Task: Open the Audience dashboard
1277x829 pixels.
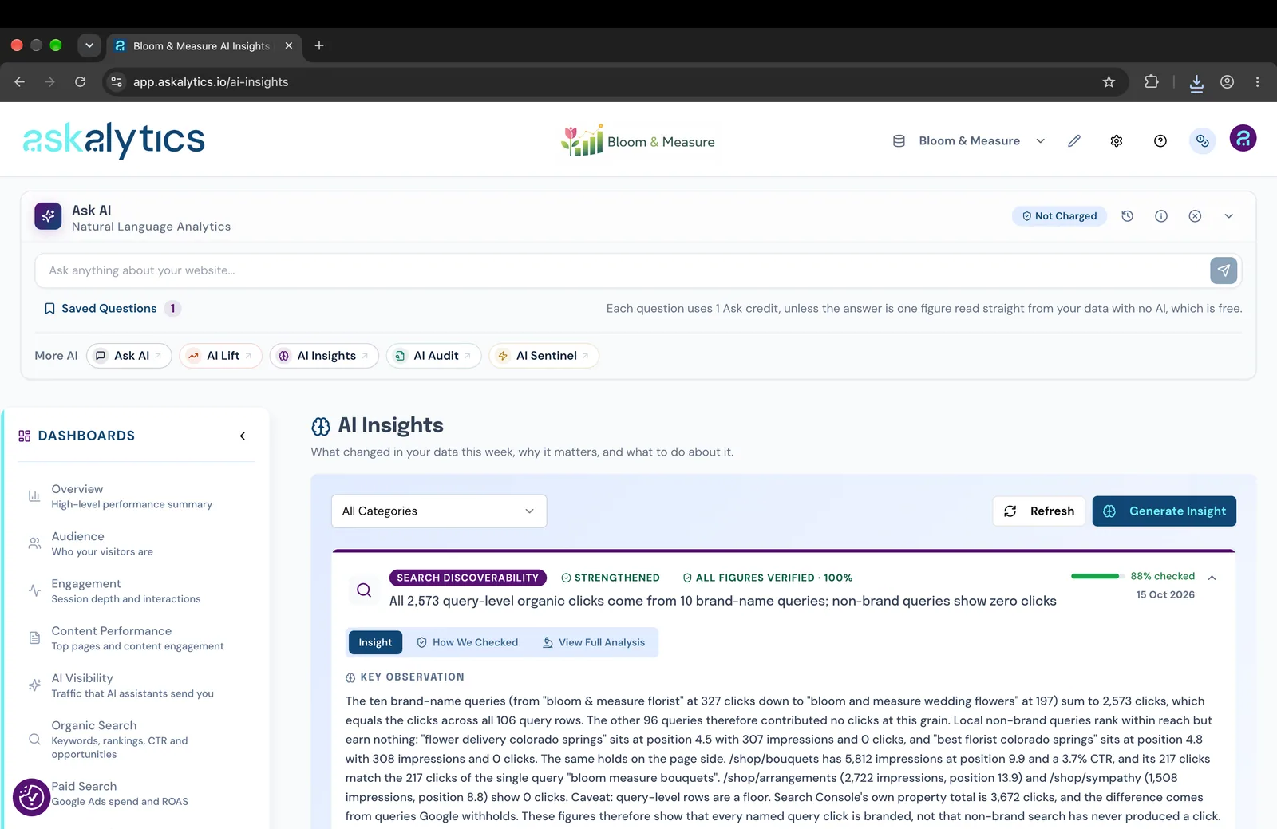Action: tap(136, 544)
